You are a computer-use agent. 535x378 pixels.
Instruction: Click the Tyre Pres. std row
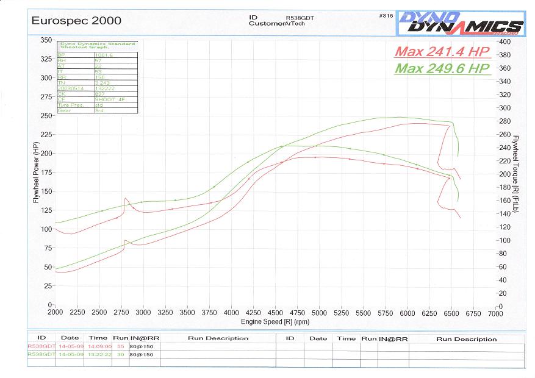coord(98,105)
